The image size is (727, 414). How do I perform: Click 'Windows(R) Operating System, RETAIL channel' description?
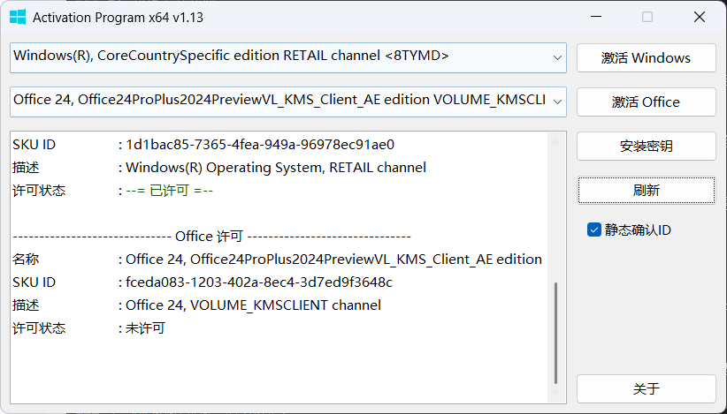pos(276,168)
